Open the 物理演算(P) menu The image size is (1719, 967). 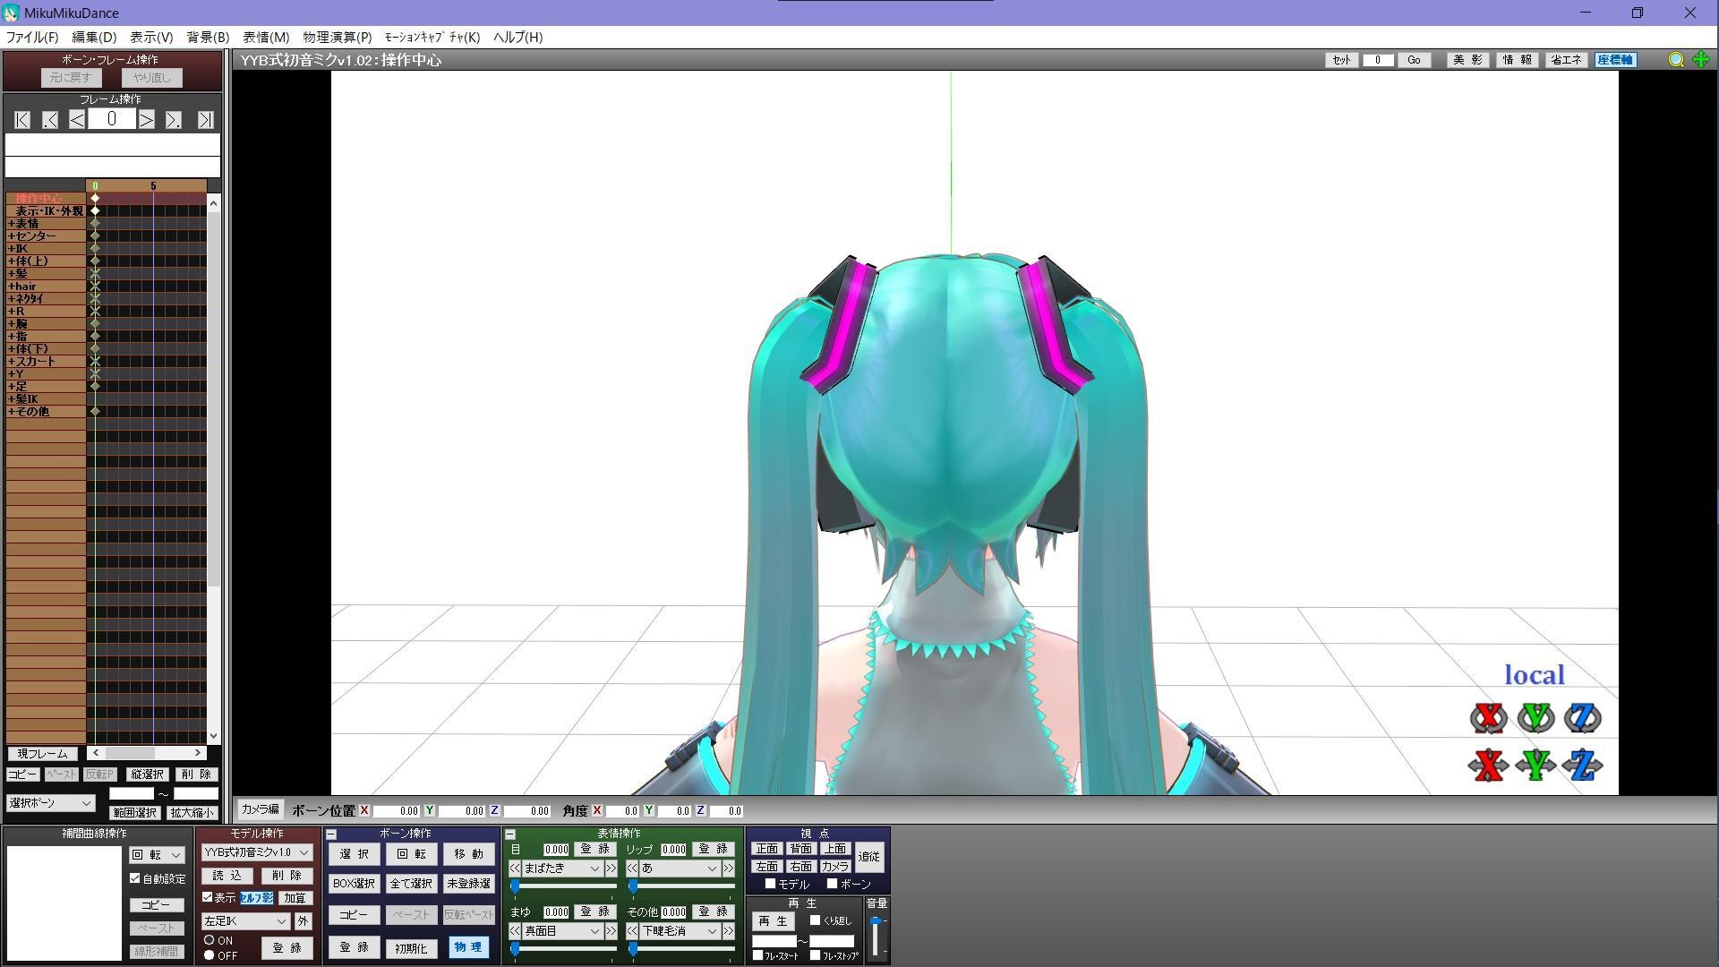point(337,37)
